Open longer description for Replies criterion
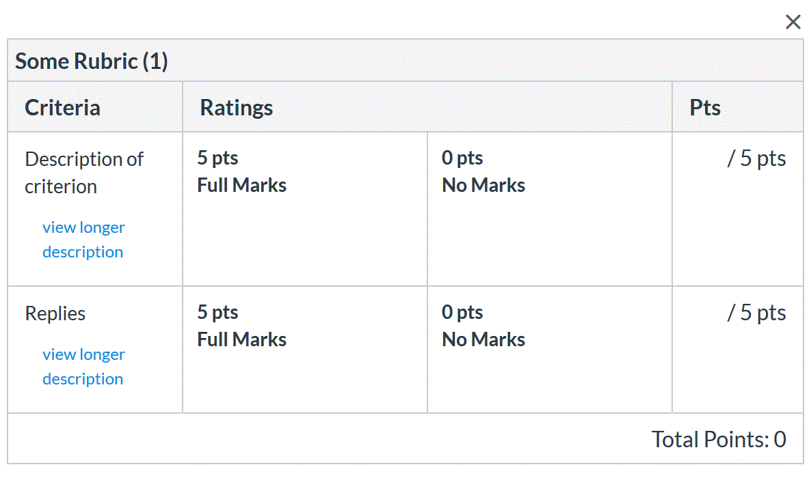The height and width of the screenshot is (478, 811). tap(84, 367)
